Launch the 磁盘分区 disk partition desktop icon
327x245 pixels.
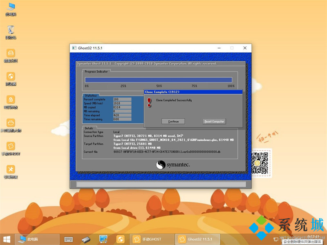click(11, 56)
